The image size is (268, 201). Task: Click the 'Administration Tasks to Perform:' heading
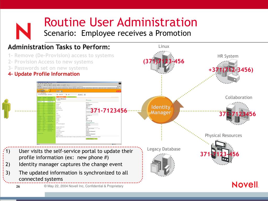point(59,47)
